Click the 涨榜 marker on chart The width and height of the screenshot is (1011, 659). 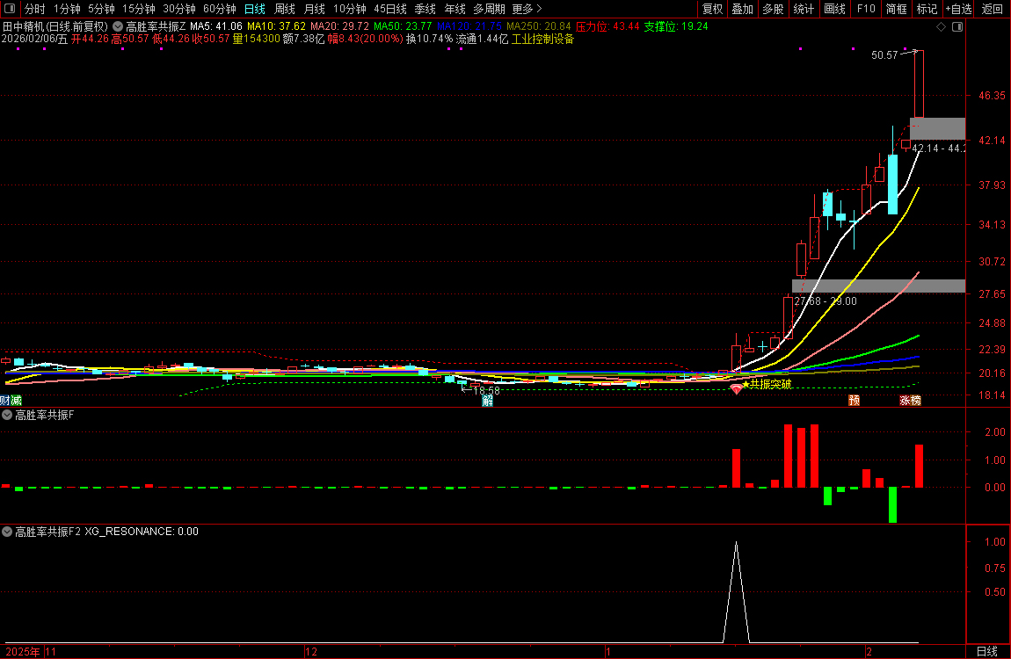point(910,401)
